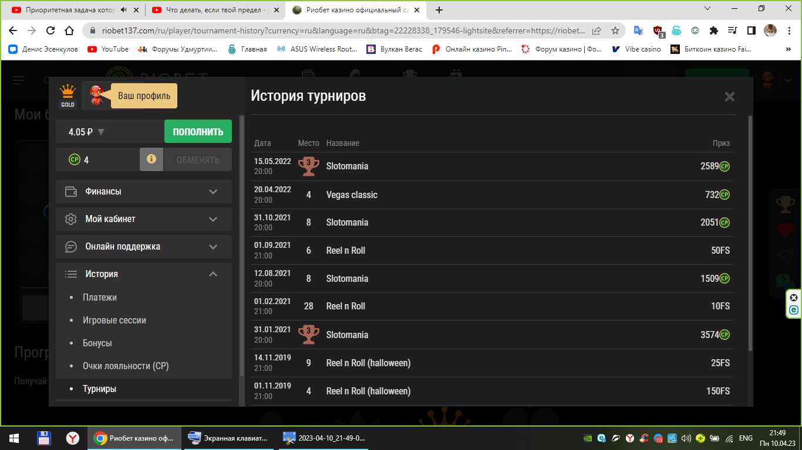
Task: Select Турниры in the История menu
Action: (99, 389)
